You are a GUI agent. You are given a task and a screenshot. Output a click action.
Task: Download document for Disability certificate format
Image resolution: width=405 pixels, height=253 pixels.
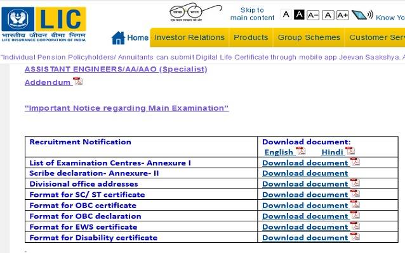point(305,238)
